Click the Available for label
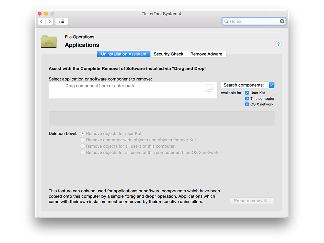The image size is (324, 243). 231,93
